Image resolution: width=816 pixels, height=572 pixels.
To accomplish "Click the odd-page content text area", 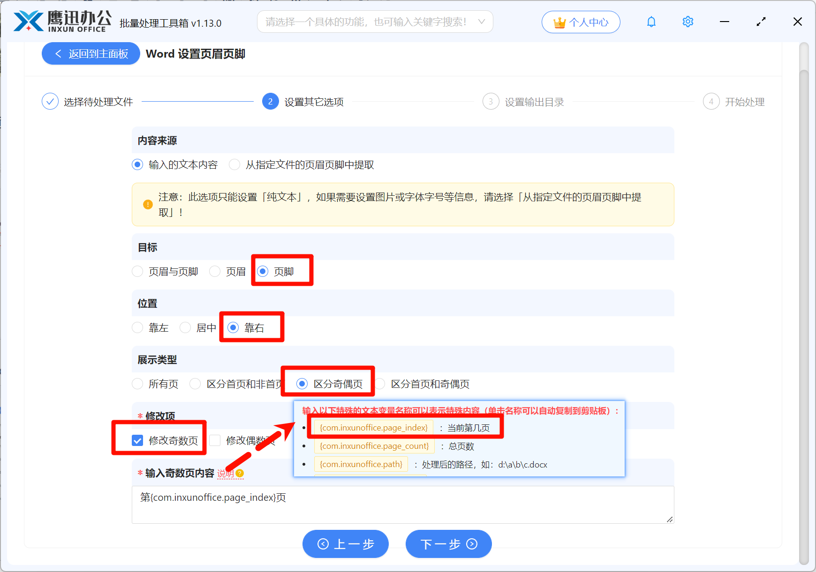I will point(402,504).
